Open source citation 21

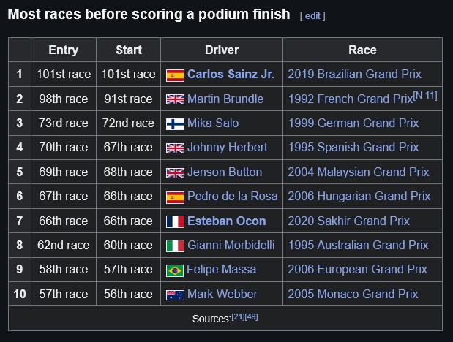(x=238, y=316)
